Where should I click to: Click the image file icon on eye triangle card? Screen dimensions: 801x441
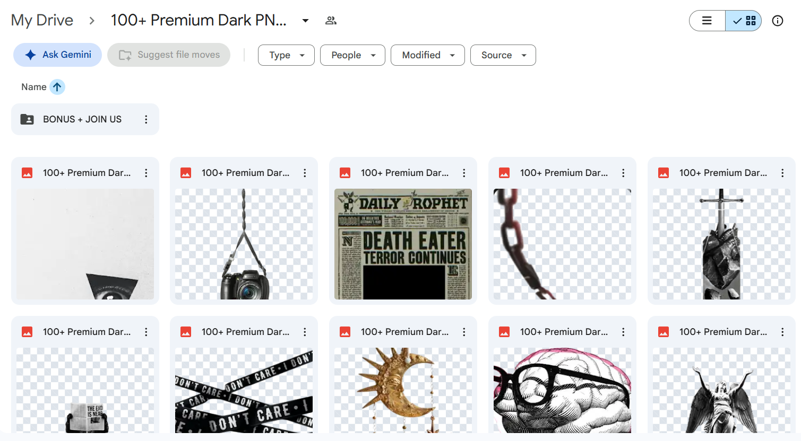point(27,173)
